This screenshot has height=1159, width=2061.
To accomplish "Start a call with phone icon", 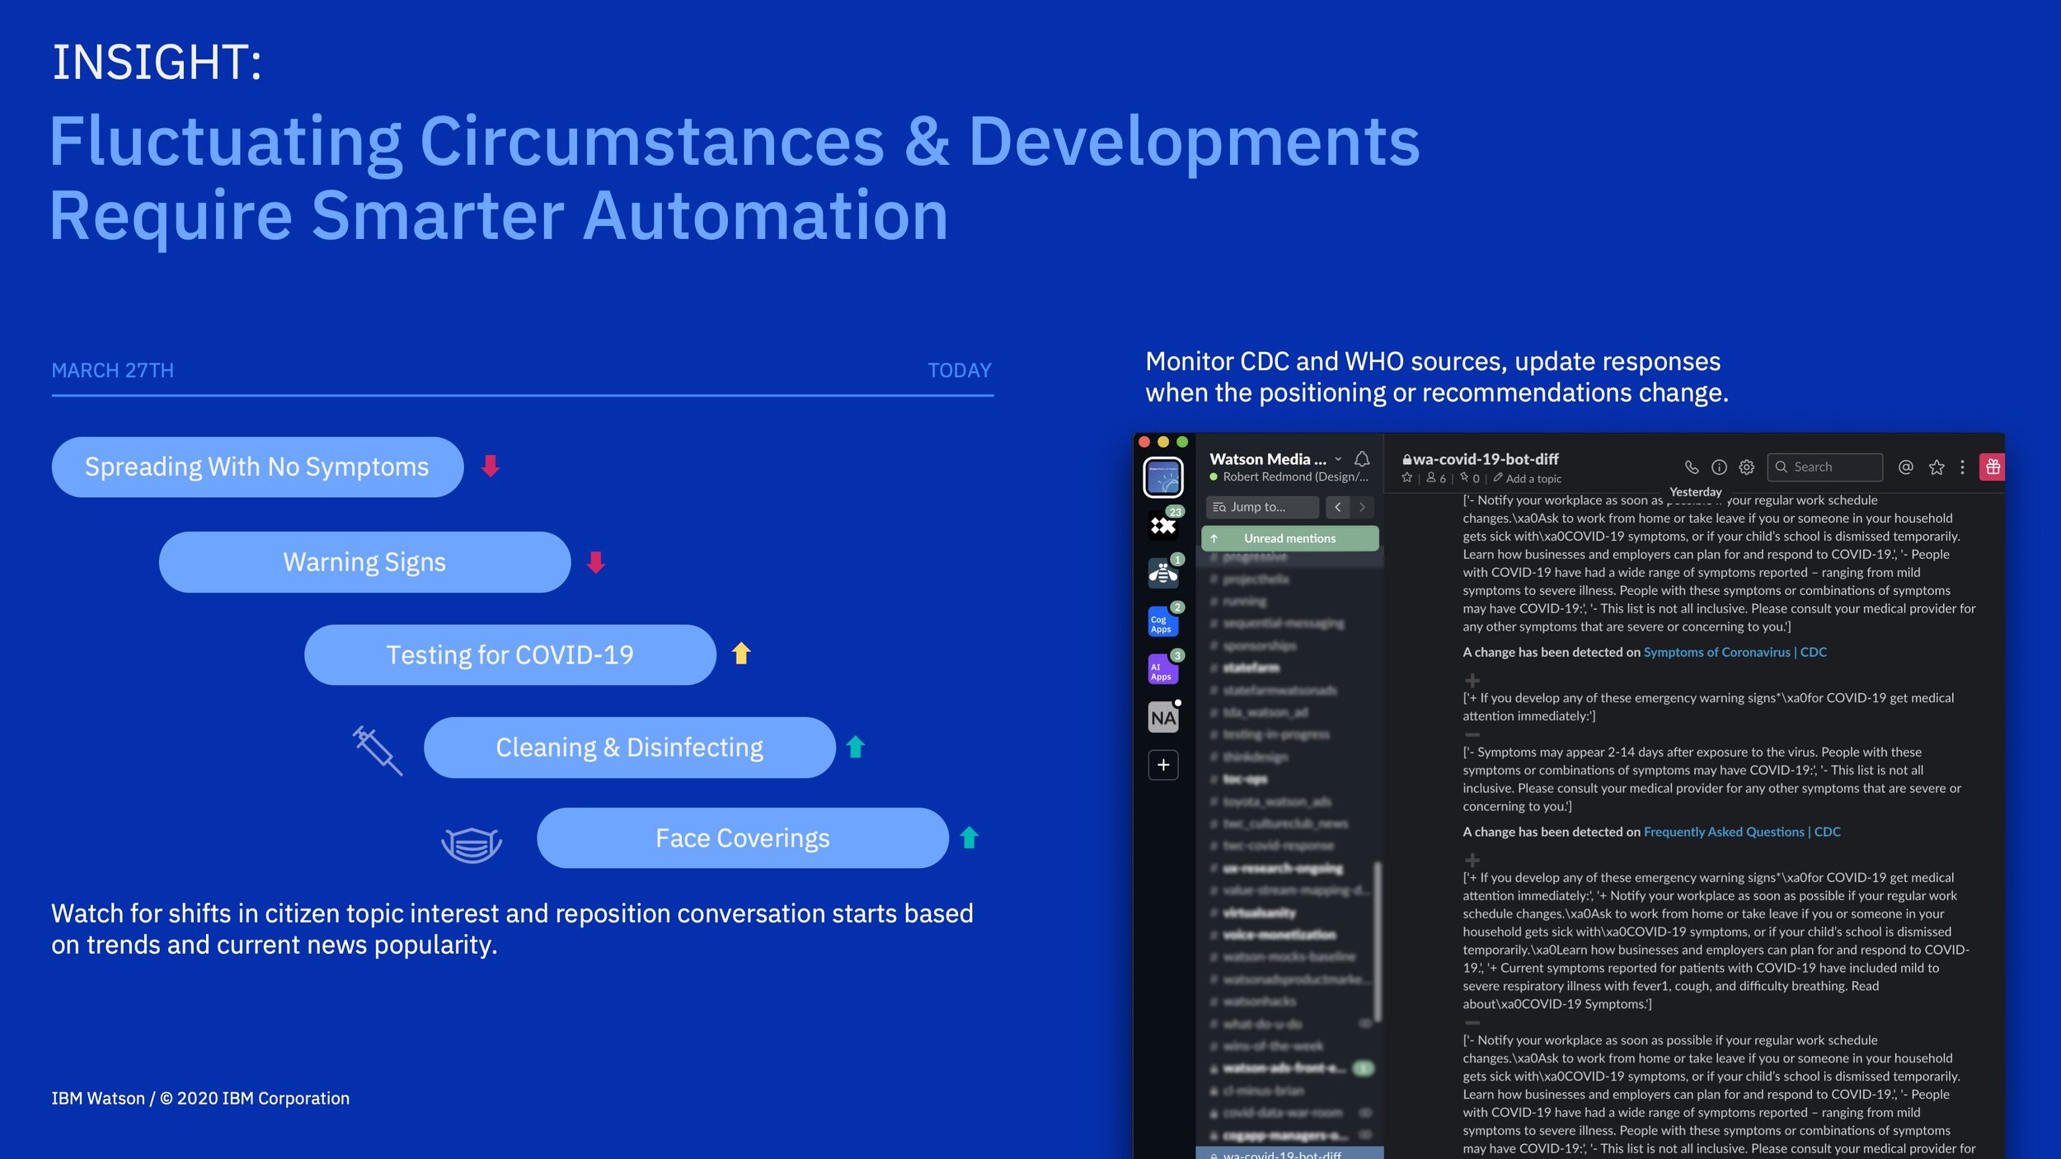I will click(x=1692, y=467).
